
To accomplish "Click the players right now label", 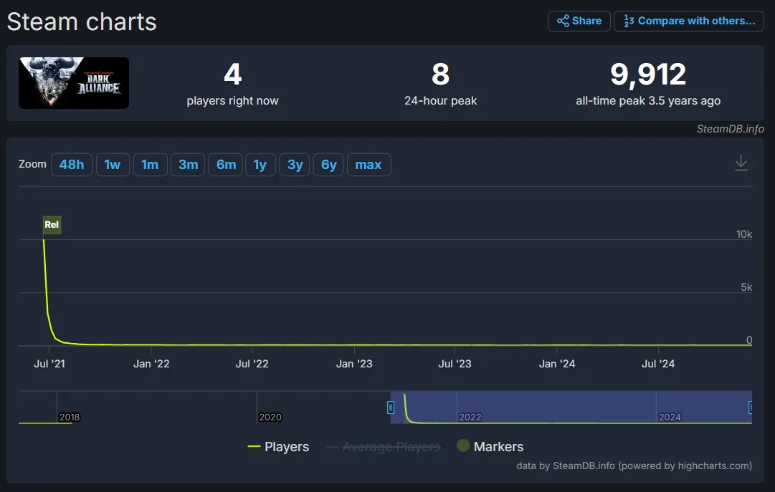I will coord(232,101).
